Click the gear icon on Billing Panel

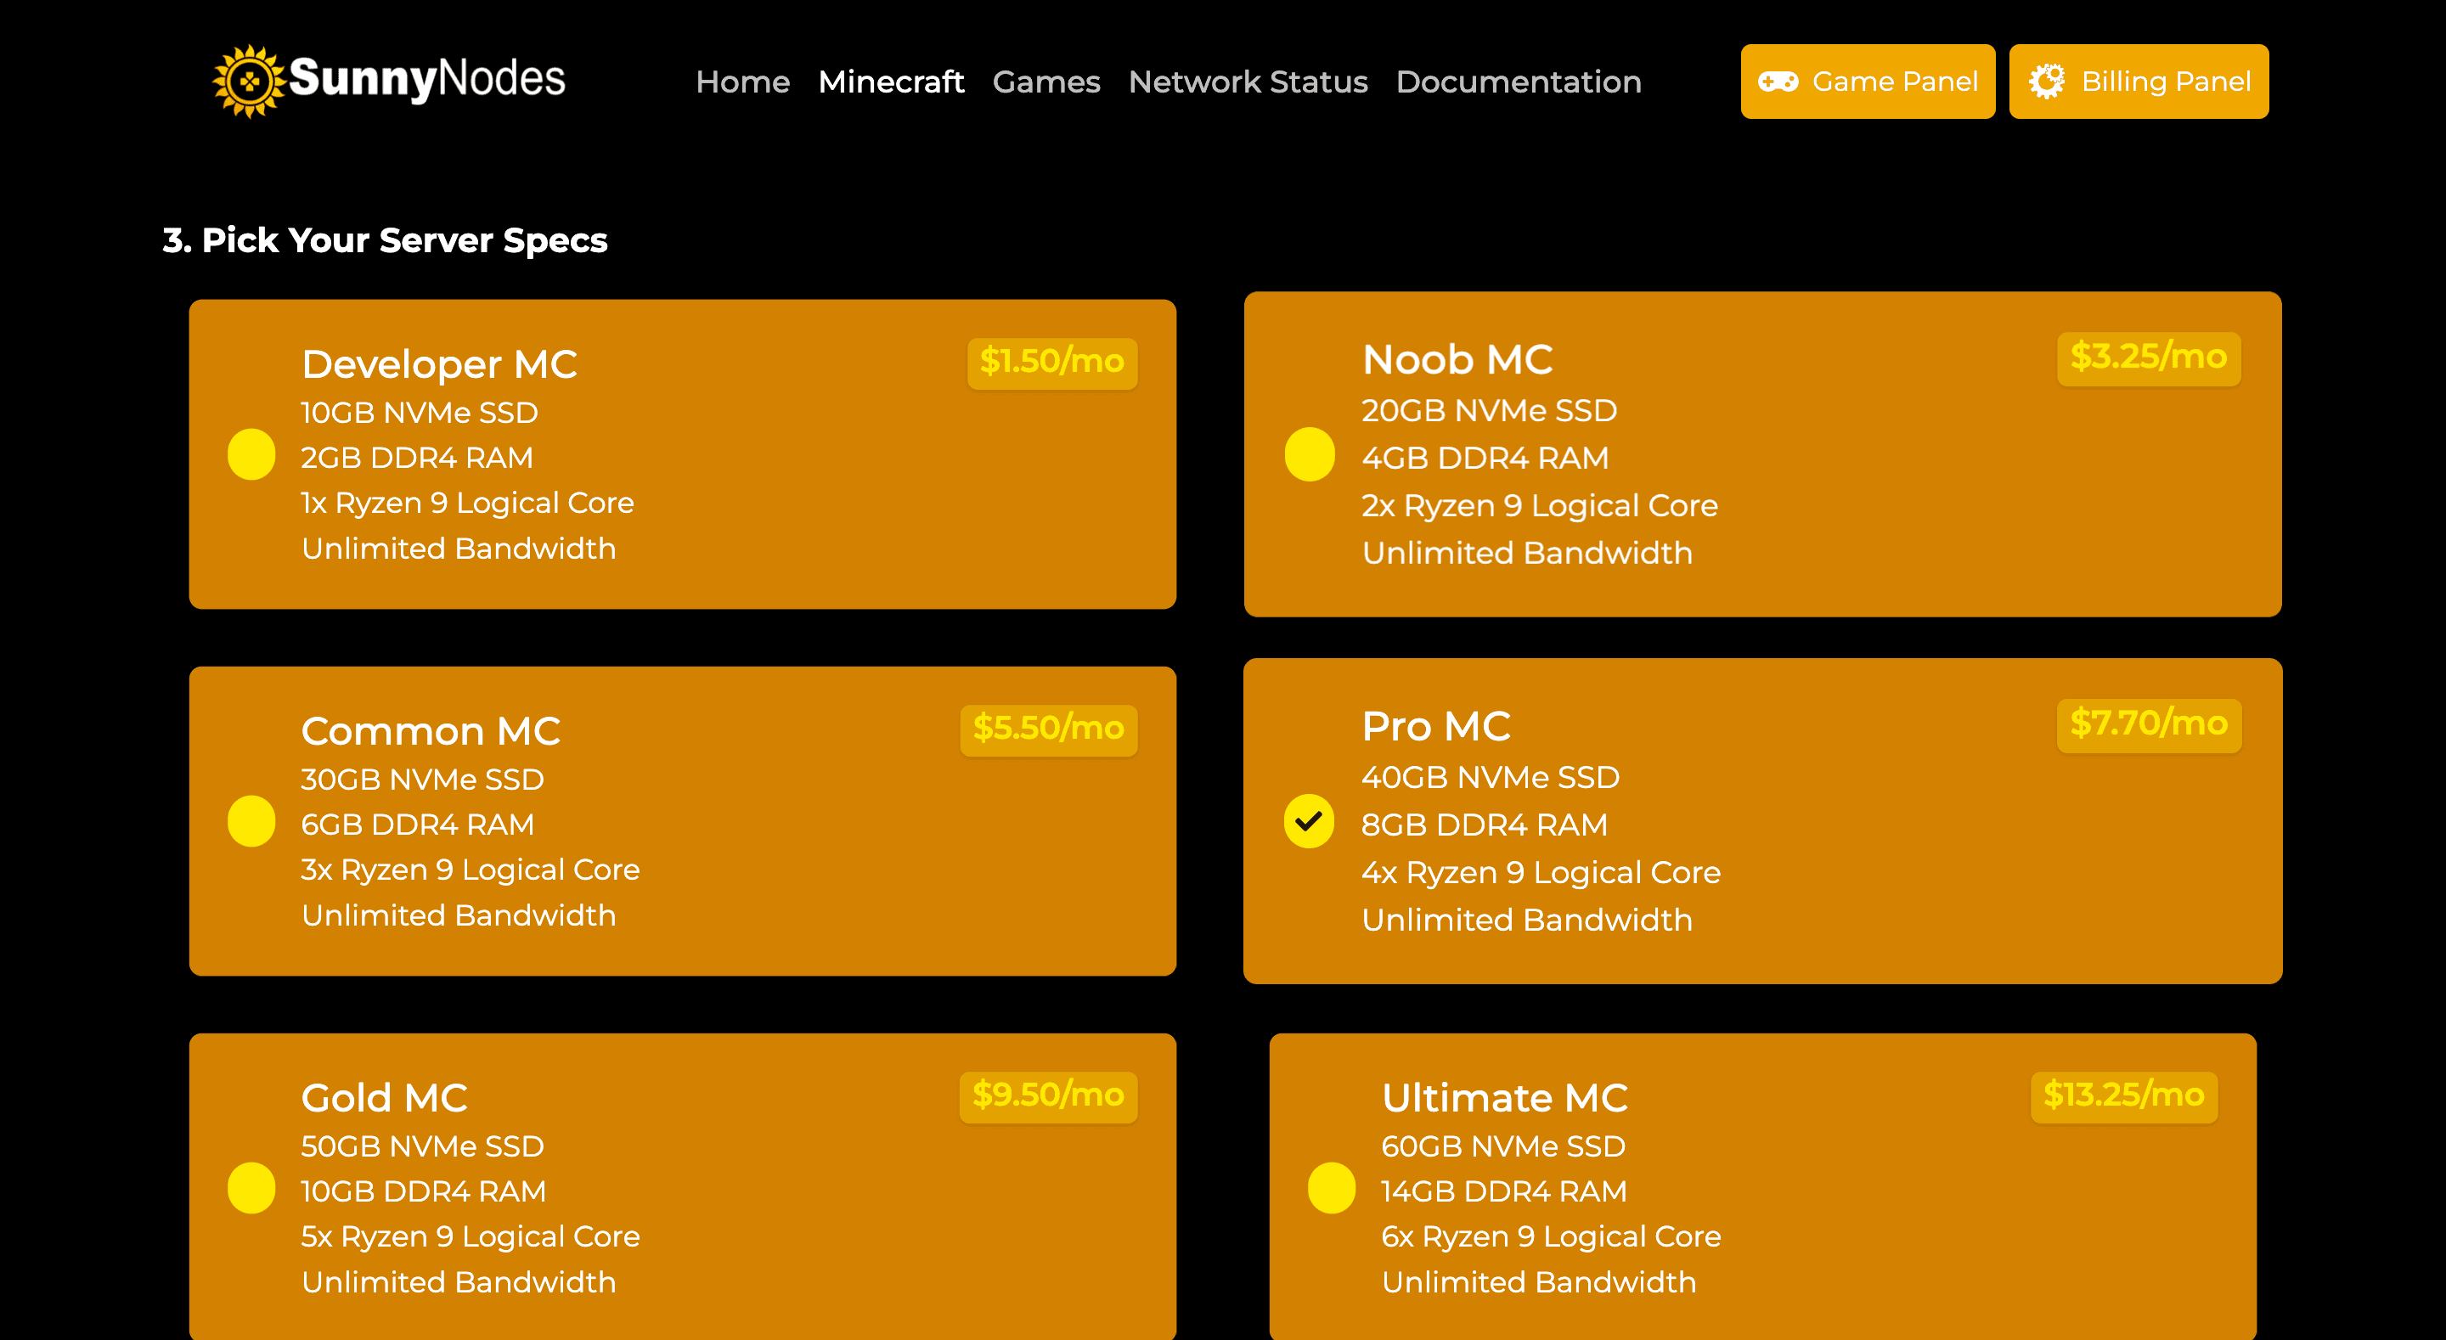tap(2046, 82)
